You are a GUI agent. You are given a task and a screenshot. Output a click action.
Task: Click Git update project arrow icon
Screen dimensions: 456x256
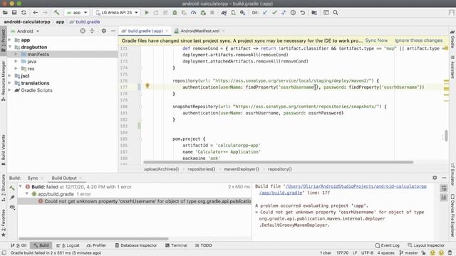click(265, 13)
